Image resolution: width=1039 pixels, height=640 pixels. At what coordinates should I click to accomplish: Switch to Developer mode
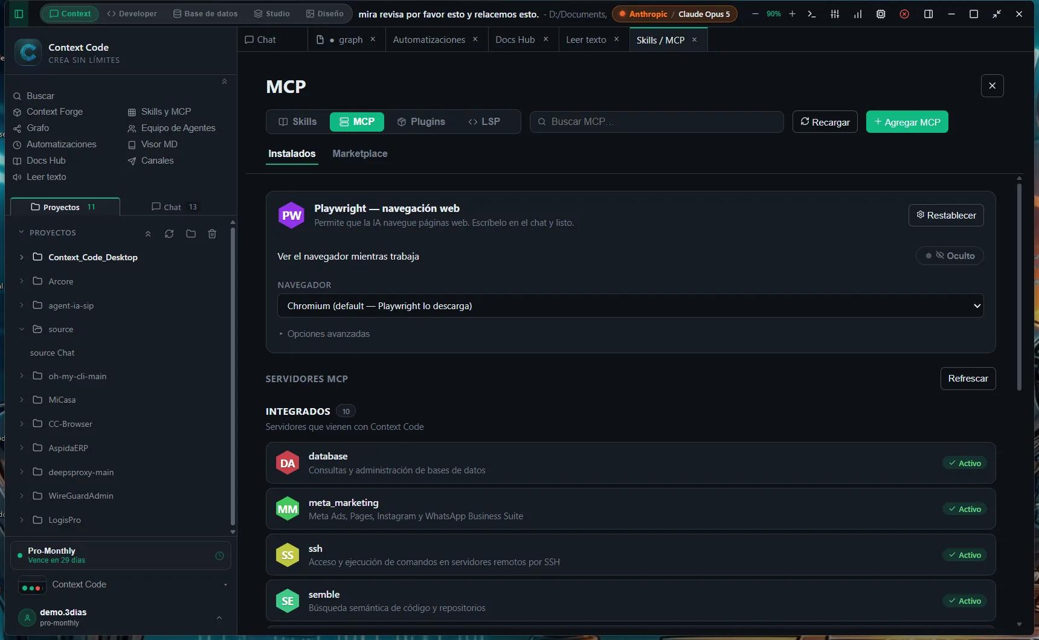pos(132,14)
